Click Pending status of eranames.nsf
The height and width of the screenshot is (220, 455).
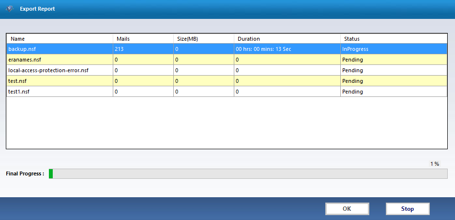pos(394,60)
